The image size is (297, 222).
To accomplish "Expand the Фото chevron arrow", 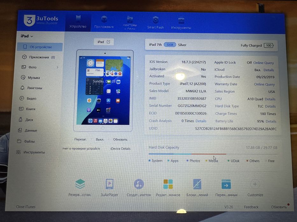I will (57, 67).
